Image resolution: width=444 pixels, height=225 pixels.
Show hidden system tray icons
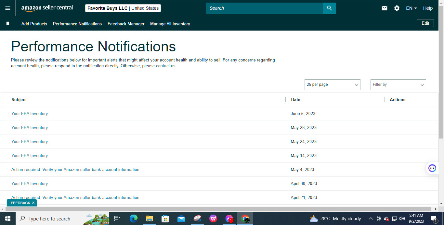(371, 218)
